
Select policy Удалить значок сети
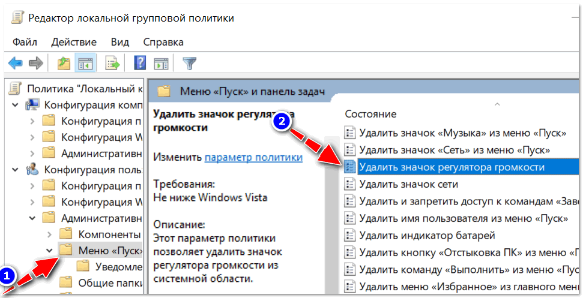click(408, 184)
